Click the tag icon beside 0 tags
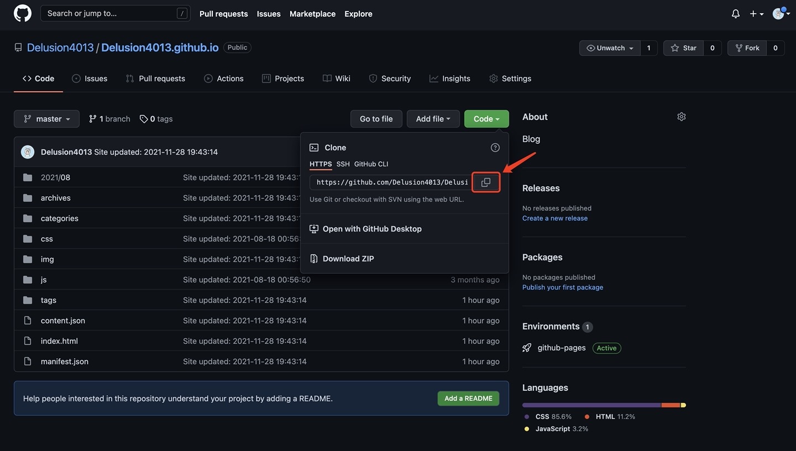Image resolution: width=796 pixels, height=451 pixels. [x=144, y=119]
